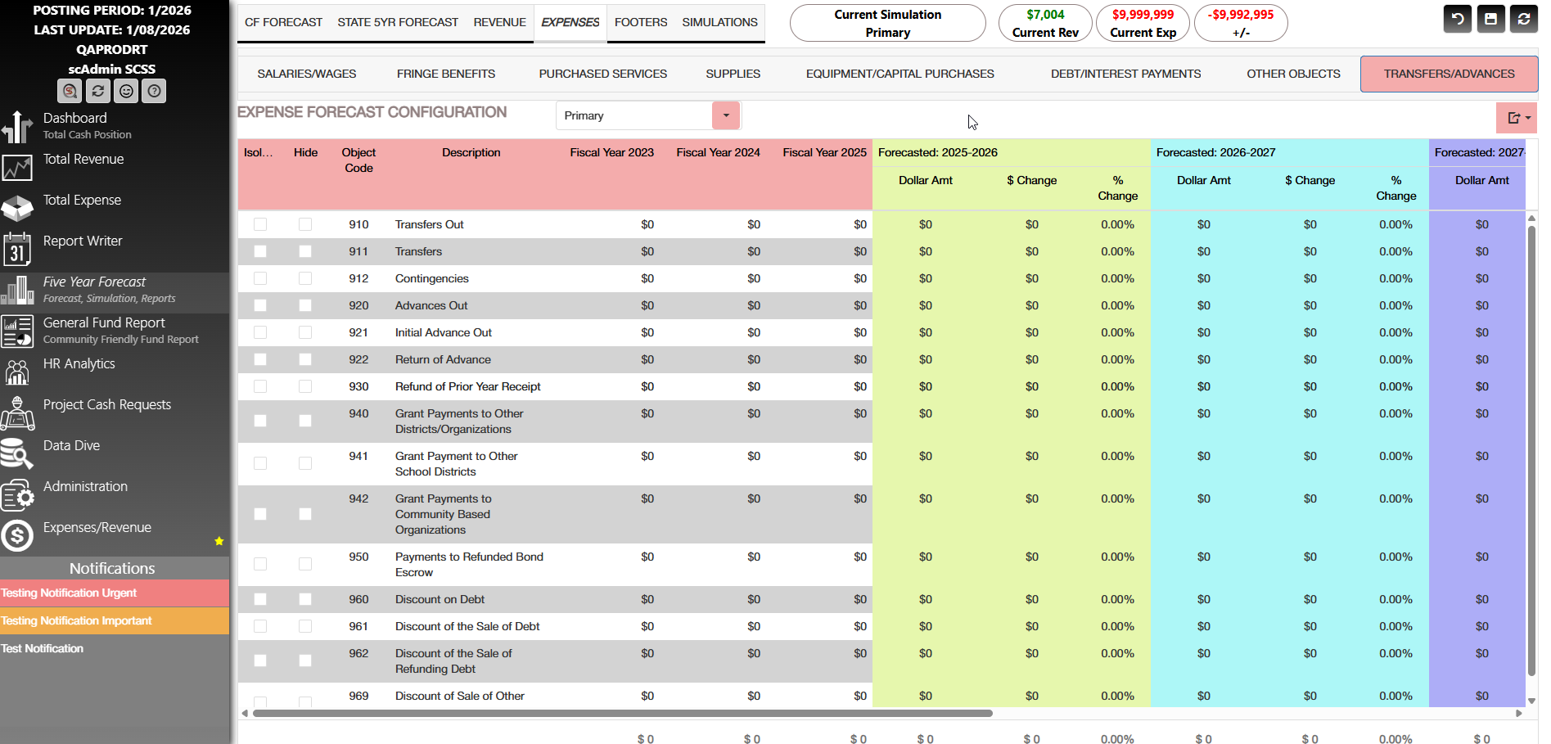Open the Project Cash Requests worker icon

pyautogui.click(x=17, y=413)
